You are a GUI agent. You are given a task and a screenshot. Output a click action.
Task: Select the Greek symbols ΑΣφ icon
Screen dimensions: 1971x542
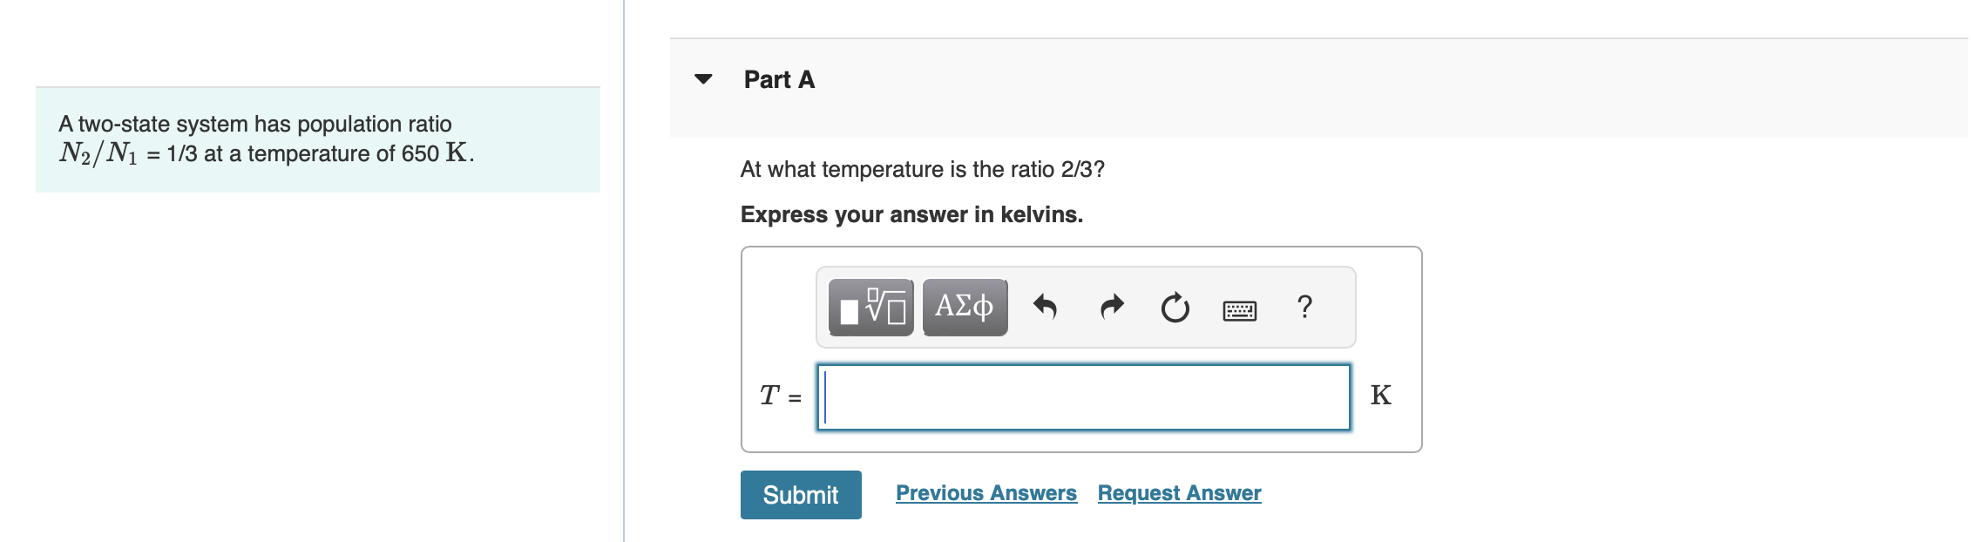pos(963,307)
